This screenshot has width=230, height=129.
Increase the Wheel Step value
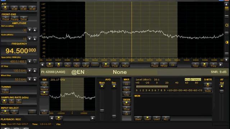[x=35, y=79]
